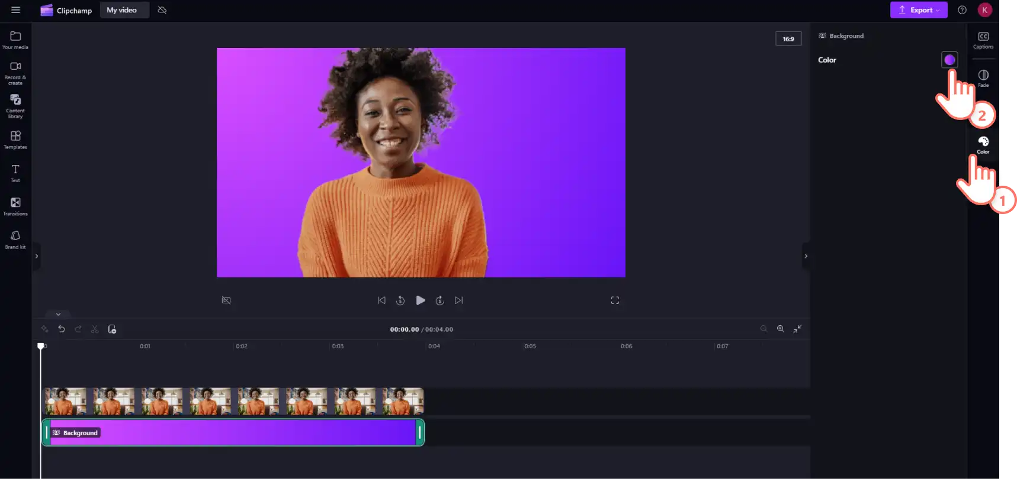Open the Color panel in the right sidebar

tap(983, 145)
